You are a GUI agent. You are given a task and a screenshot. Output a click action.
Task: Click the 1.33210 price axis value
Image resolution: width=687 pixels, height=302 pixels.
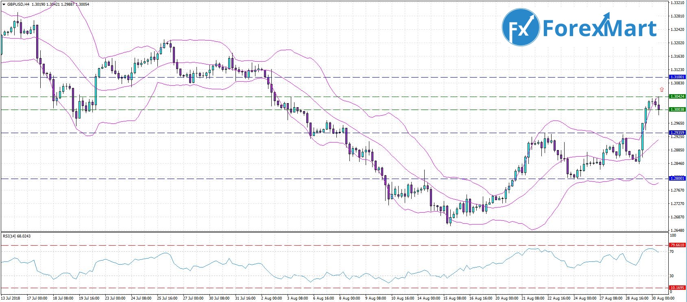pyautogui.click(x=676, y=3)
